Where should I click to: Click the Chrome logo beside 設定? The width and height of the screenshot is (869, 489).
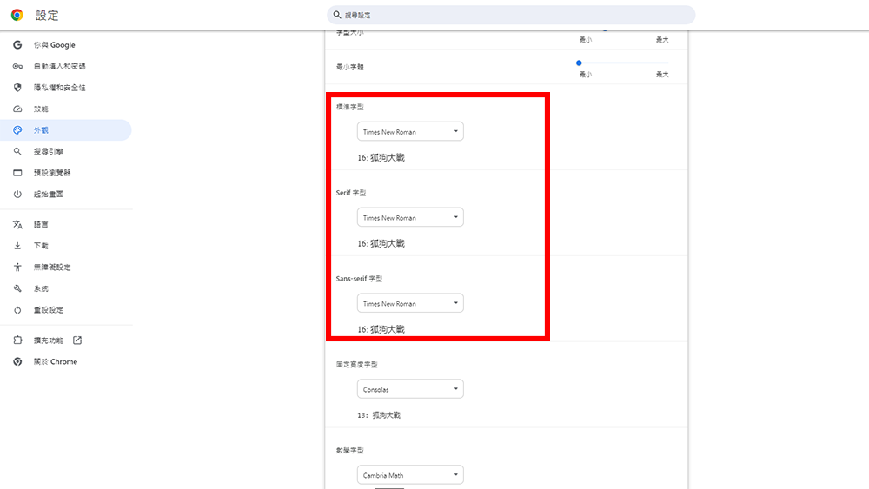17,15
